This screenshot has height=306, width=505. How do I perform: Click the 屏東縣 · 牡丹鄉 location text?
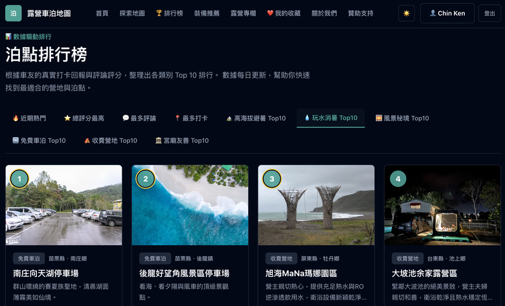coord(320,258)
